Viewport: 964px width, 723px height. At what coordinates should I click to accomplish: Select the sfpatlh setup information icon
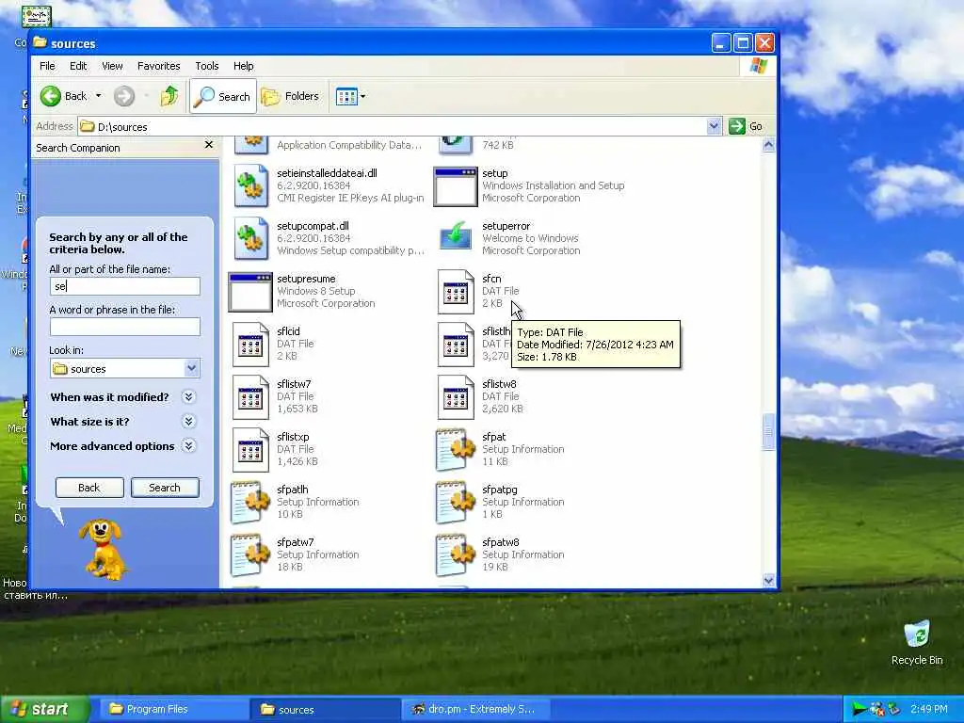coord(250,503)
